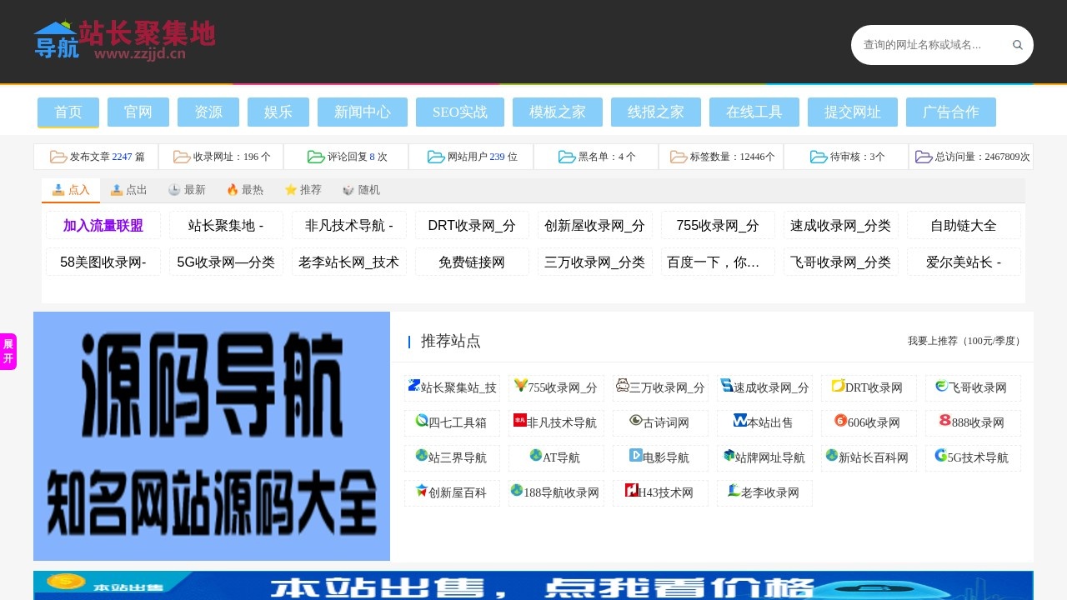Click the 创新屋百科 favicon
The width and height of the screenshot is (1067, 600).
[x=422, y=490]
